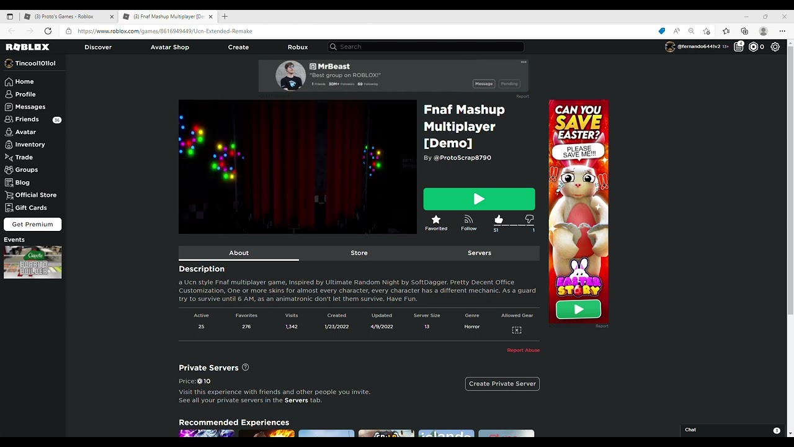This screenshot has width=794, height=447.
Task: Click the green Play button for Fnaf Mashup
Action: (479, 199)
